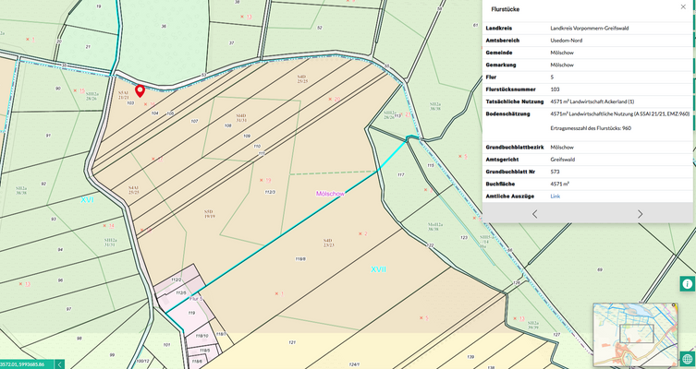Click the Grundbuchblatt Nr value 573

[555, 172]
